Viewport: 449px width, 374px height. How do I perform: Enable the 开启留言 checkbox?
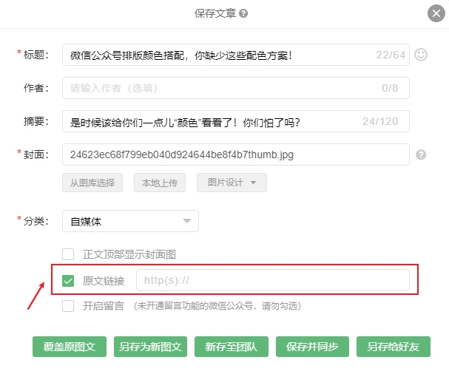[x=68, y=305]
